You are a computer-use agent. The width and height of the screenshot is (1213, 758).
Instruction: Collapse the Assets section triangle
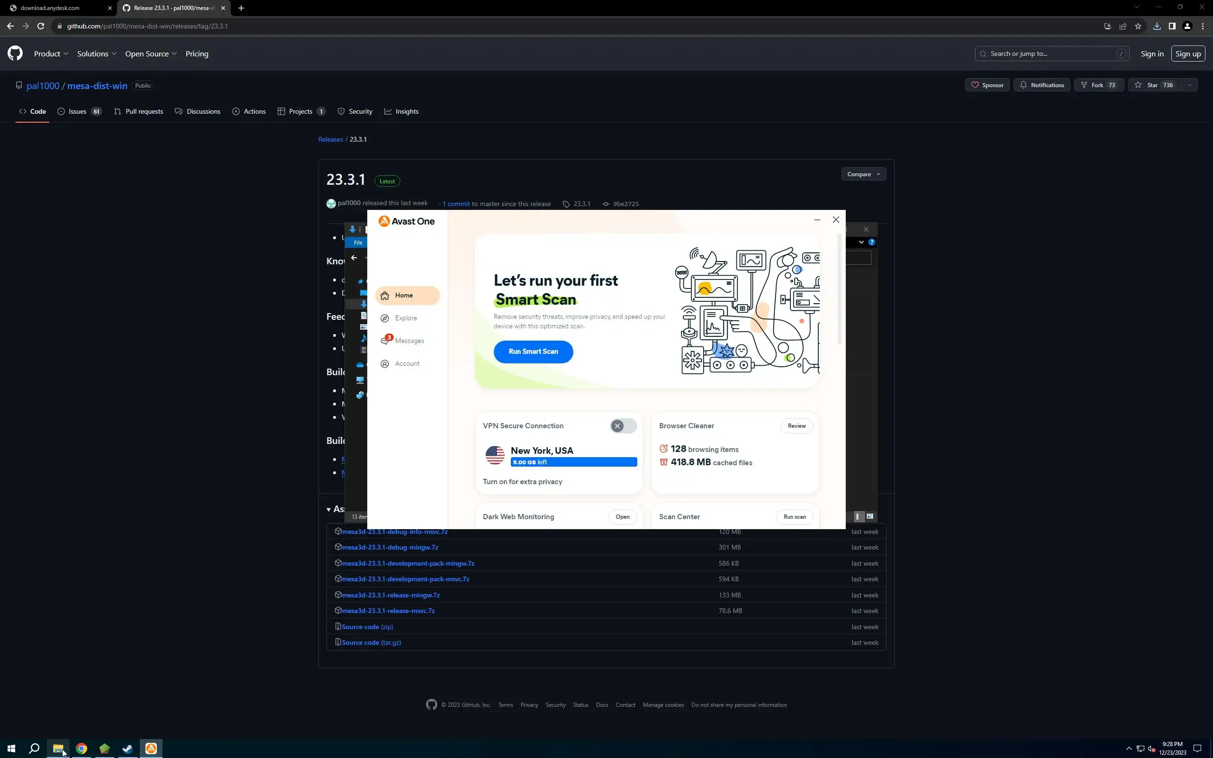pos(329,509)
